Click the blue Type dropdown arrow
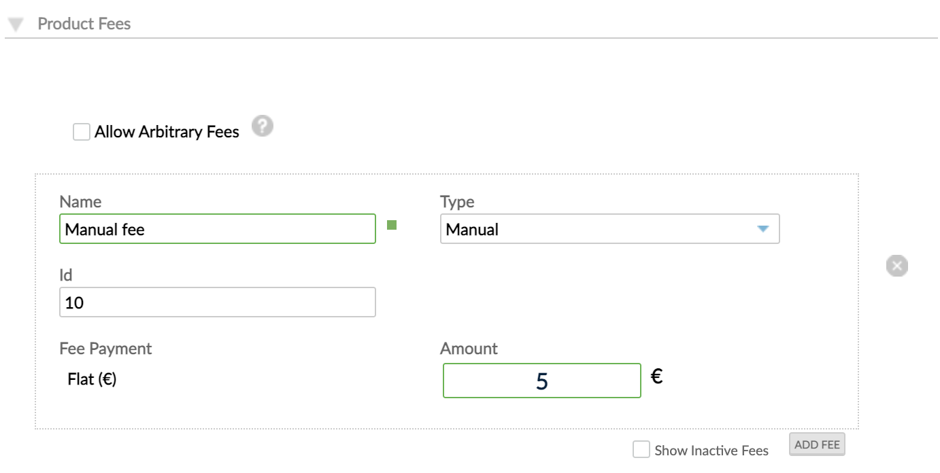 (764, 229)
